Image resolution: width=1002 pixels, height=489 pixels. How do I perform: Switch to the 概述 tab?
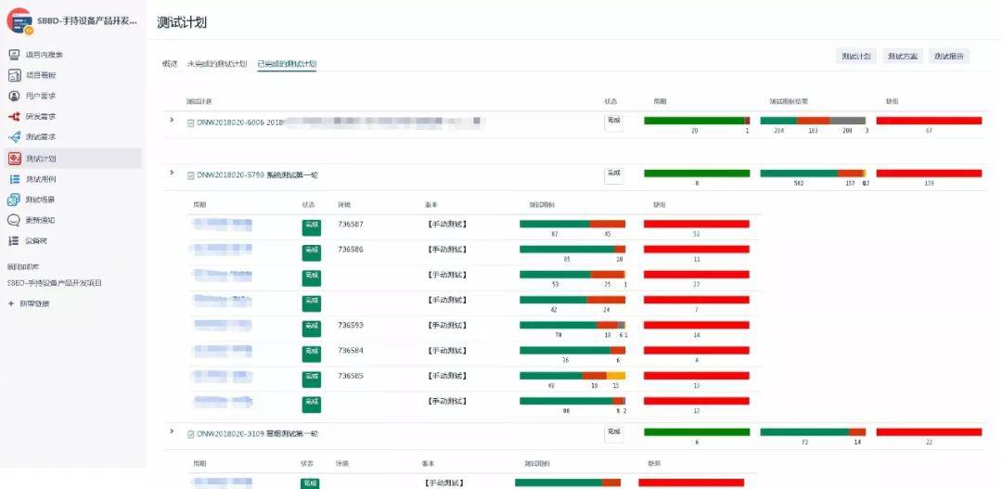pyautogui.click(x=170, y=64)
